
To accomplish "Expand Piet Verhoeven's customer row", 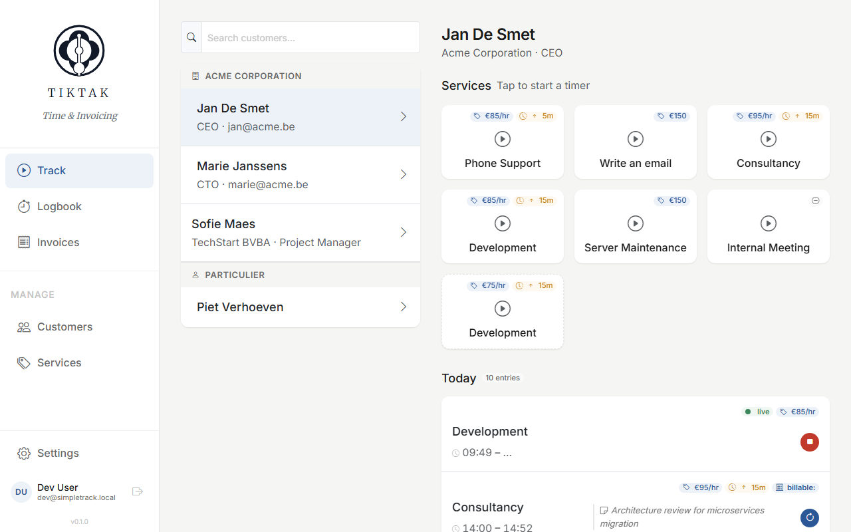I will coord(403,307).
